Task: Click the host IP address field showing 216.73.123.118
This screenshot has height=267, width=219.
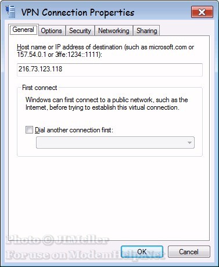Action: pyautogui.click(x=110, y=70)
